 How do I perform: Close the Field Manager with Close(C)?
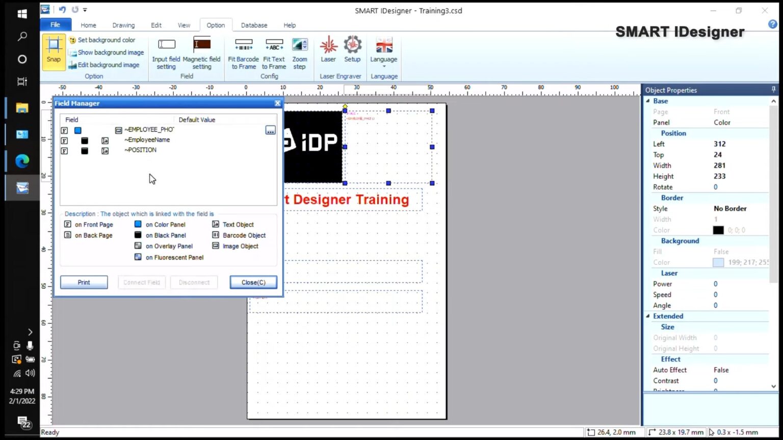pyautogui.click(x=253, y=282)
